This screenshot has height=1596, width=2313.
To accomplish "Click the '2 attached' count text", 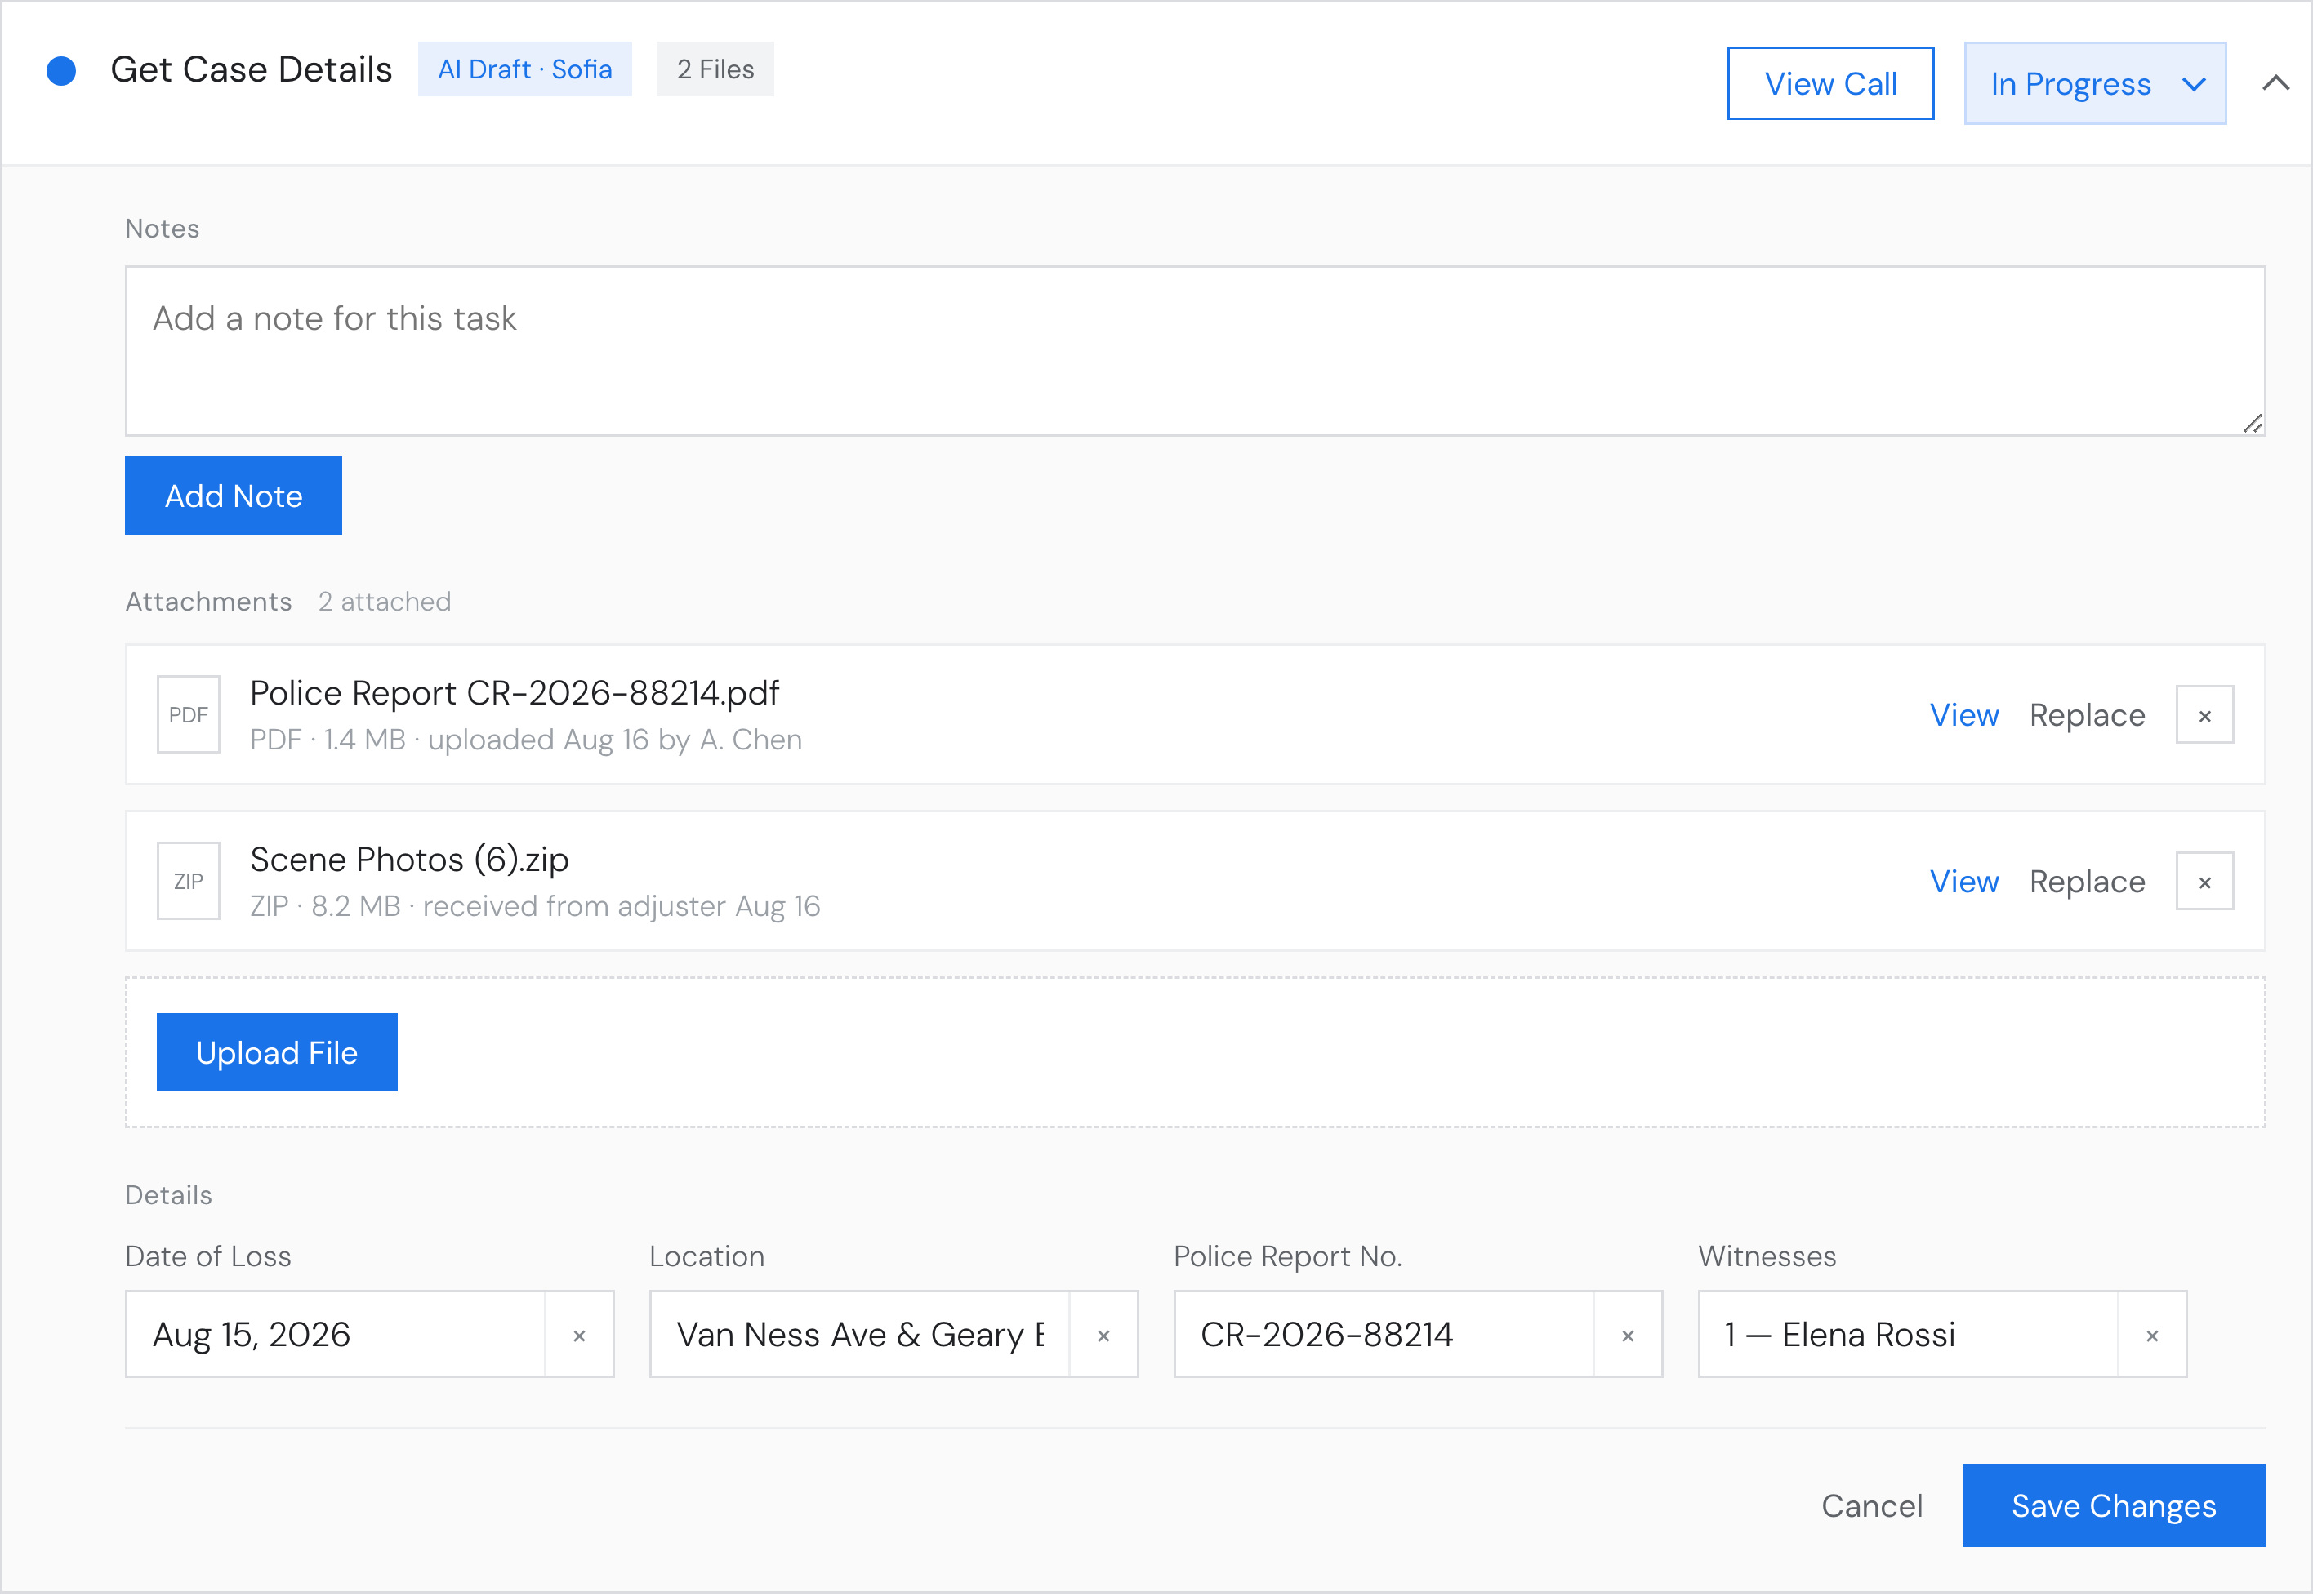I will click(385, 601).
